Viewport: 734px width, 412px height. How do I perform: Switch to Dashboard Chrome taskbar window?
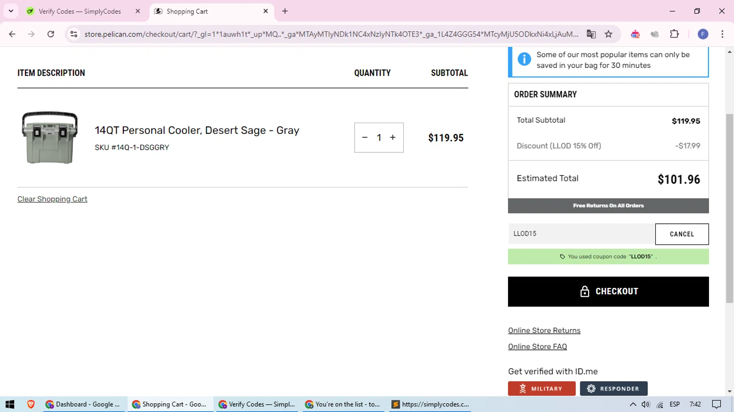(83, 404)
